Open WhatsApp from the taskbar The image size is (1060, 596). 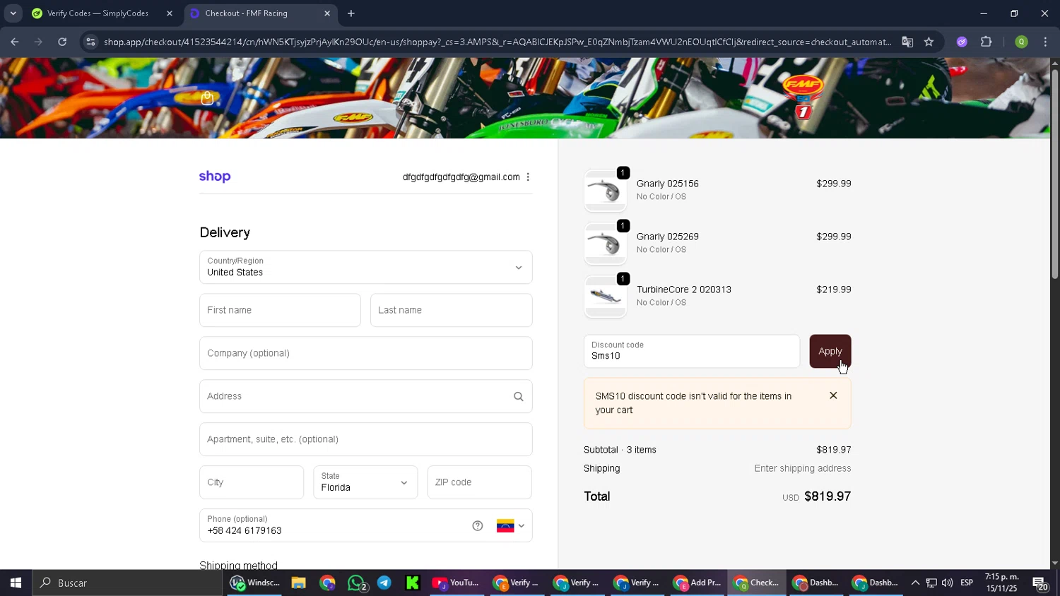357,583
